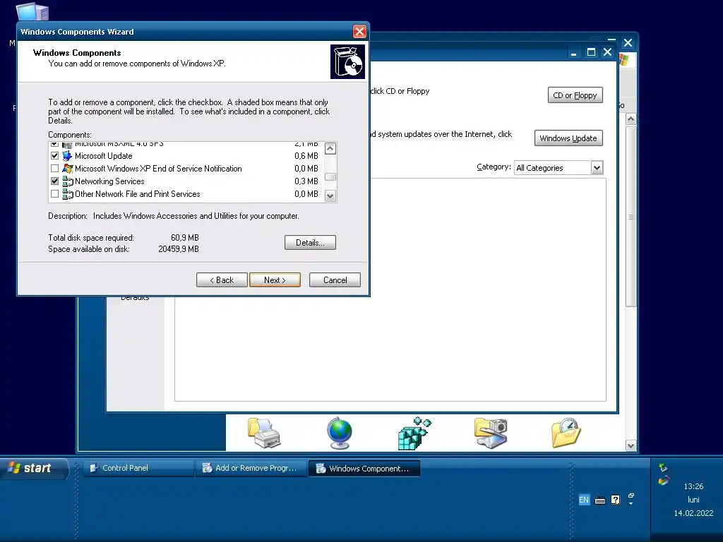
Task: Switch to Windows Components taskbar button
Action: pos(364,469)
